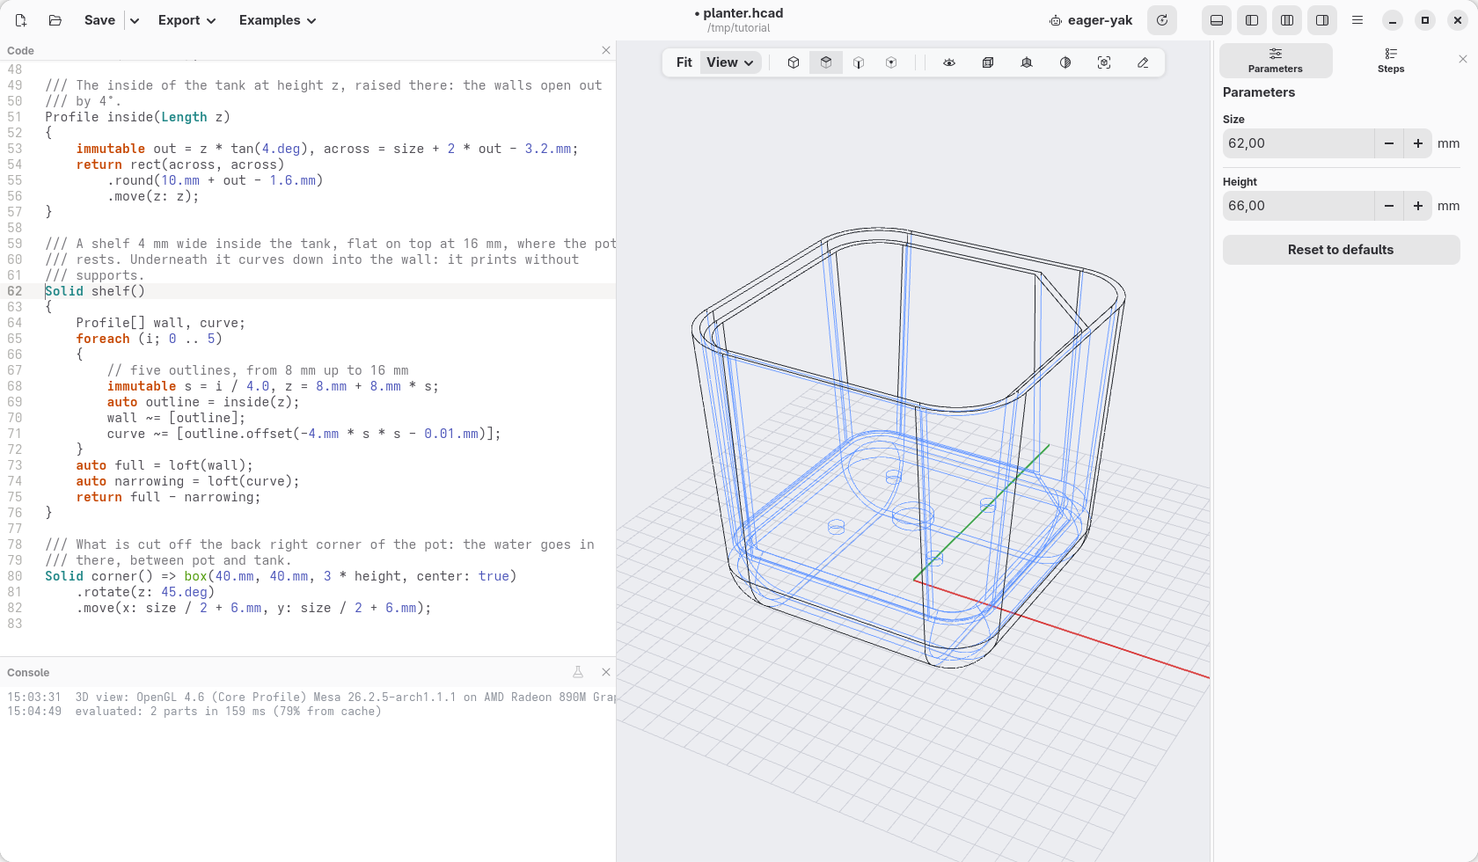Viewport: 1478px width, 862px height.
Task: Click the green Y axis line in viewport
Action: click(982, 512)
